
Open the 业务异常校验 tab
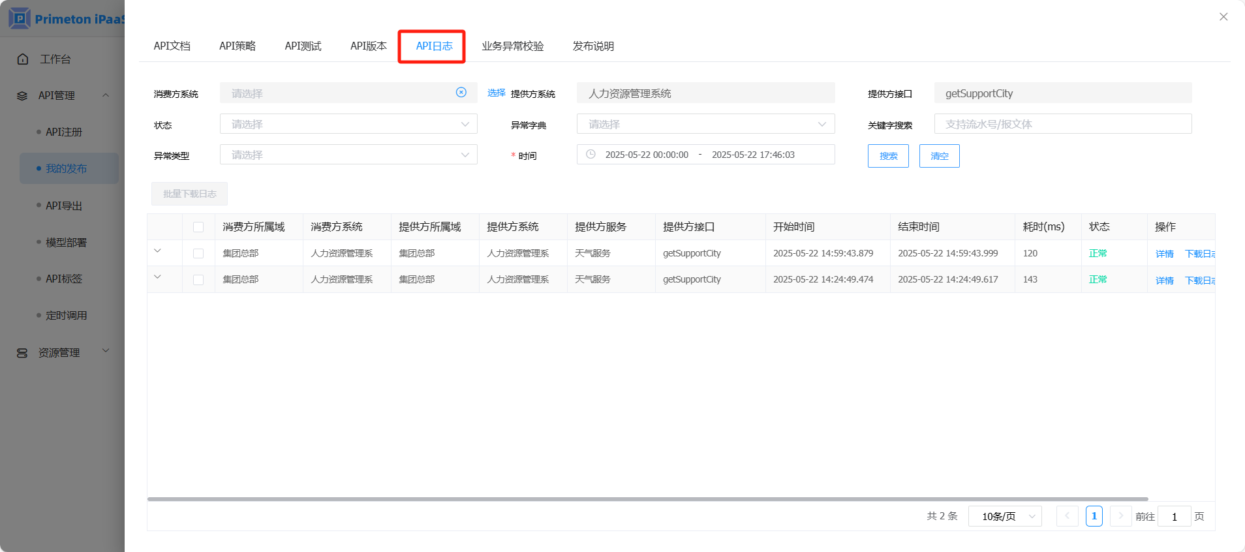512,46
